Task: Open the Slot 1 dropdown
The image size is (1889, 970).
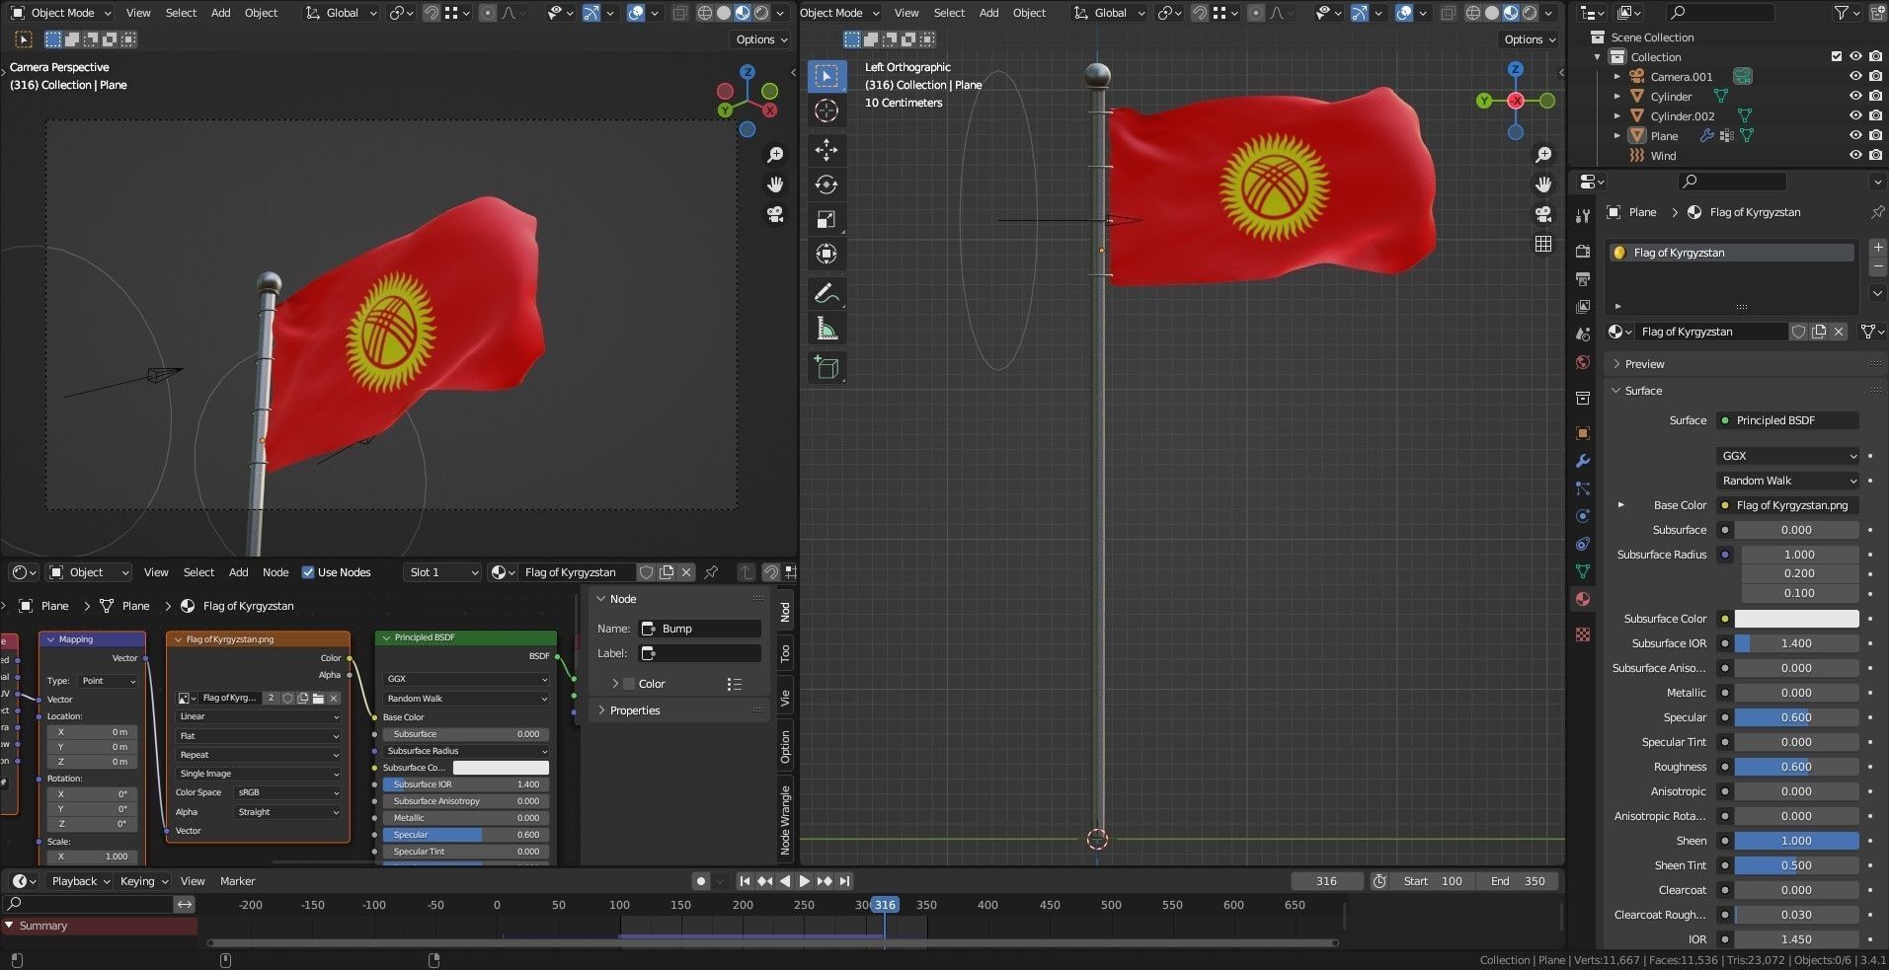Action: 441,572
